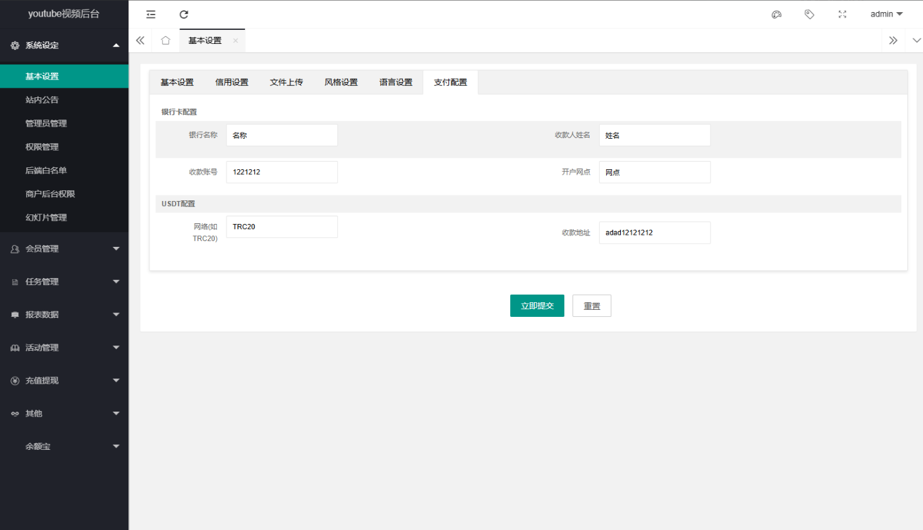Viewport: 923px width, 530px height.
Task: Switch to the 语言设置 tab
Action: [x=396, y=82]
